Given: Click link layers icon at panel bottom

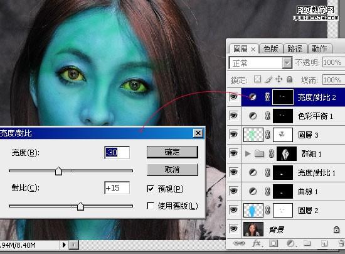Looking at the screenshot, I should click(x=239, y=243).
